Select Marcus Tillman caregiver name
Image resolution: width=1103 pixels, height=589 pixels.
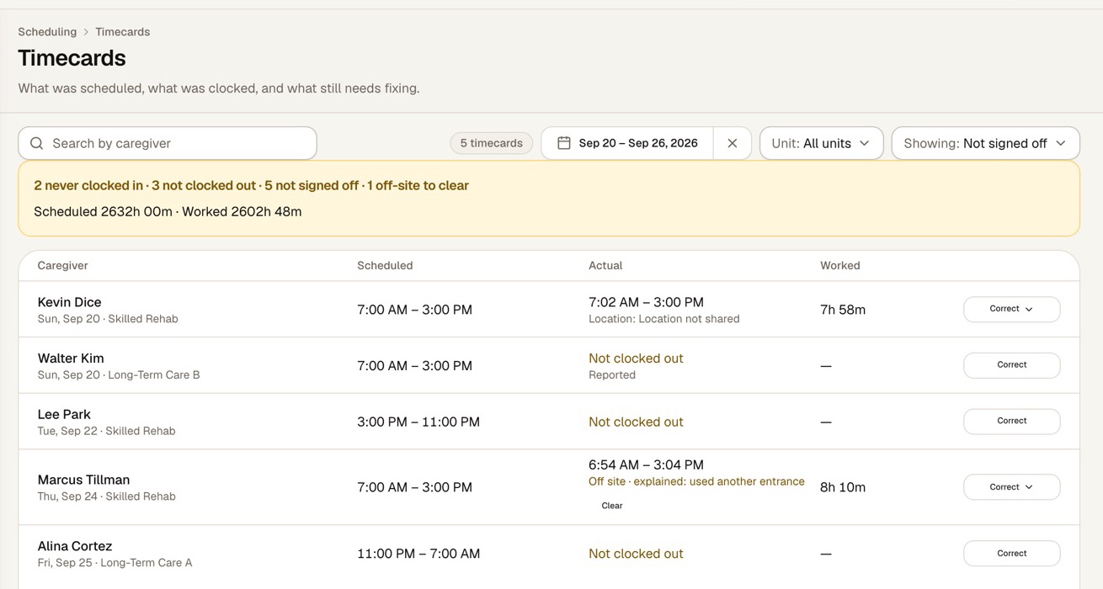coord(83,480)
